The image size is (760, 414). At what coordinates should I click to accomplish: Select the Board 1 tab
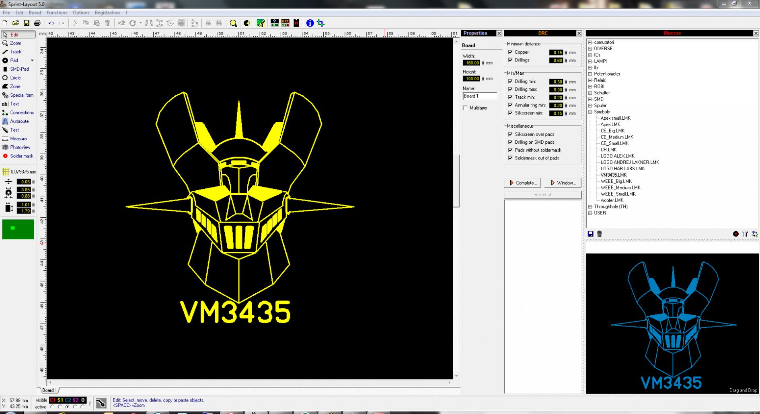click(x=49, y=390)
